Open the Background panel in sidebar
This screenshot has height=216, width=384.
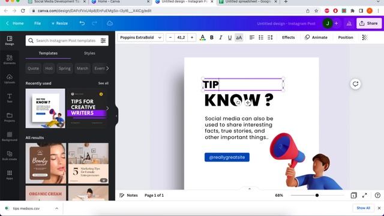[x=10, y=136]
